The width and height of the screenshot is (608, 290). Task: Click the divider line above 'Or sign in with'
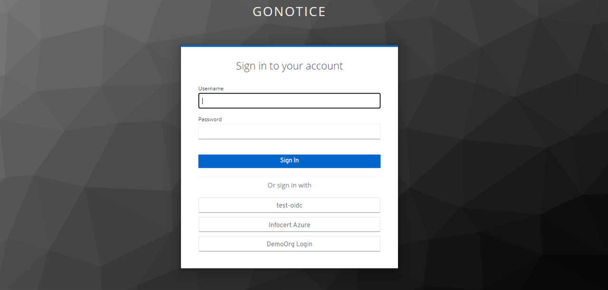[x=289, y=177]
